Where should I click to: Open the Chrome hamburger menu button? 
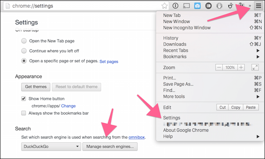pos(258,6)
